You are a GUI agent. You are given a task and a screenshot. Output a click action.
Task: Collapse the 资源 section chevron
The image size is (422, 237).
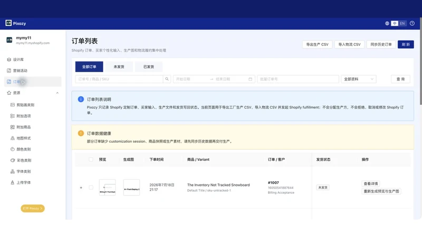(57, 93)
